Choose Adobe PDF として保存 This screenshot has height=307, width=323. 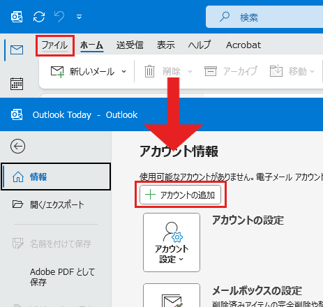(62, 277)
